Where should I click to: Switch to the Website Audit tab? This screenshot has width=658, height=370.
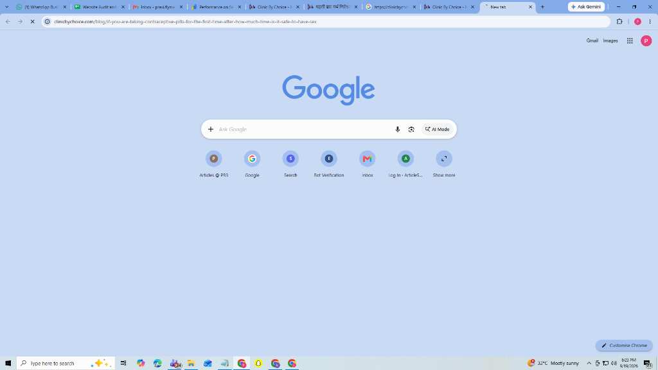[x=99, y=6]
